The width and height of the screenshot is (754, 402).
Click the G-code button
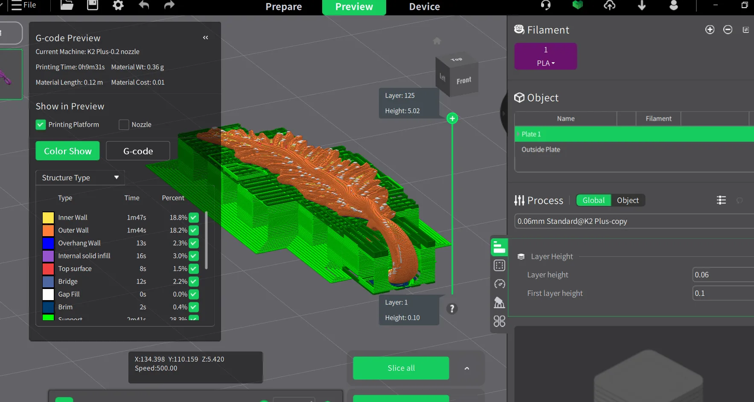click(138, 151)
